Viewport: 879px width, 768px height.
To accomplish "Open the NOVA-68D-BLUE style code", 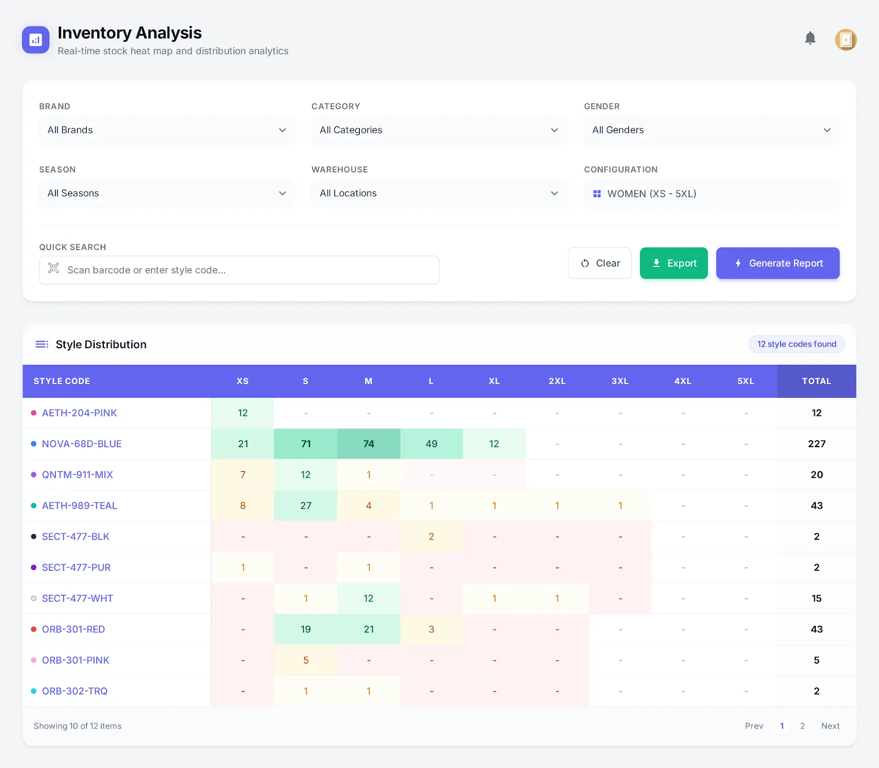I will coord(82,444).
